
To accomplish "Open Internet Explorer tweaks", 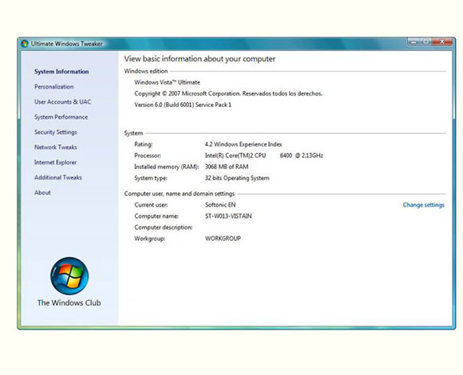I will [56, 162].
